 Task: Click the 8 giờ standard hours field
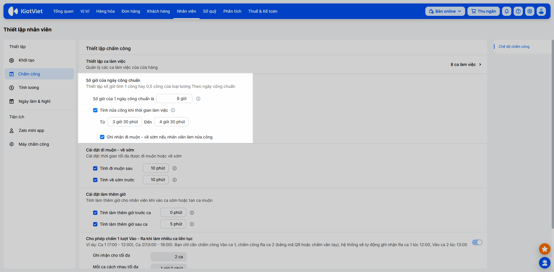pyautogui.click(x=174, y=98)
